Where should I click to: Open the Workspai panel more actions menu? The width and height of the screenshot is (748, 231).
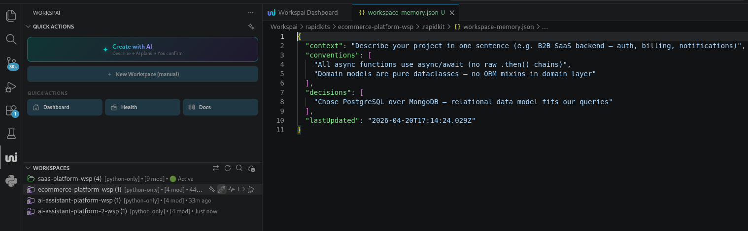pyautogui.click(x=251, y=12)
